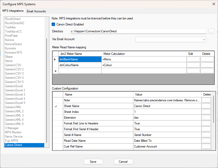
Task: Browse for directory with the ellipsis button
Action: click(211, 31)
